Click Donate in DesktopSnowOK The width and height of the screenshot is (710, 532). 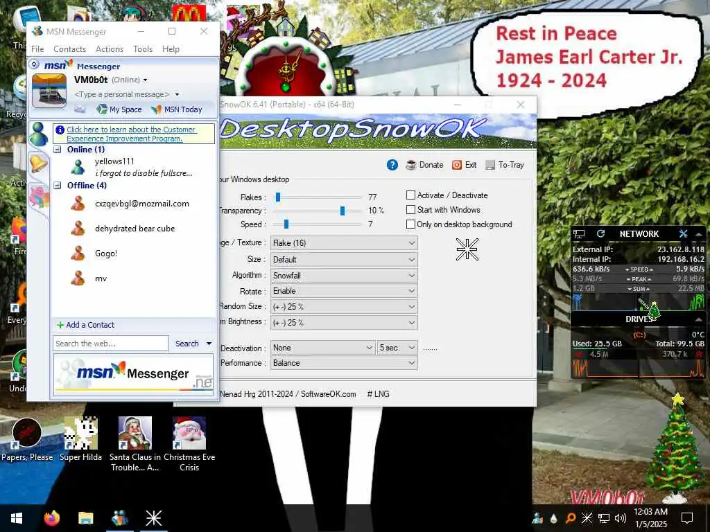coord(425,165)
